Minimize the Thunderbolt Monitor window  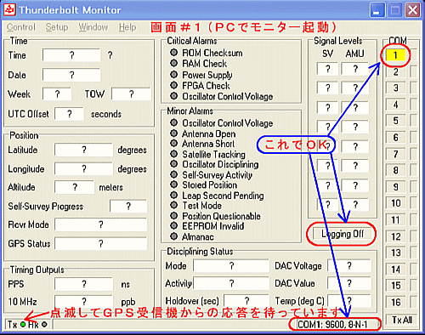point(377,10)
